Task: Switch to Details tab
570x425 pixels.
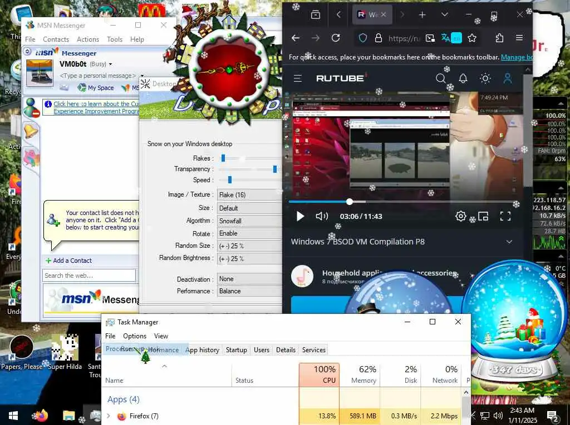Action: click(x=286, y=350)
